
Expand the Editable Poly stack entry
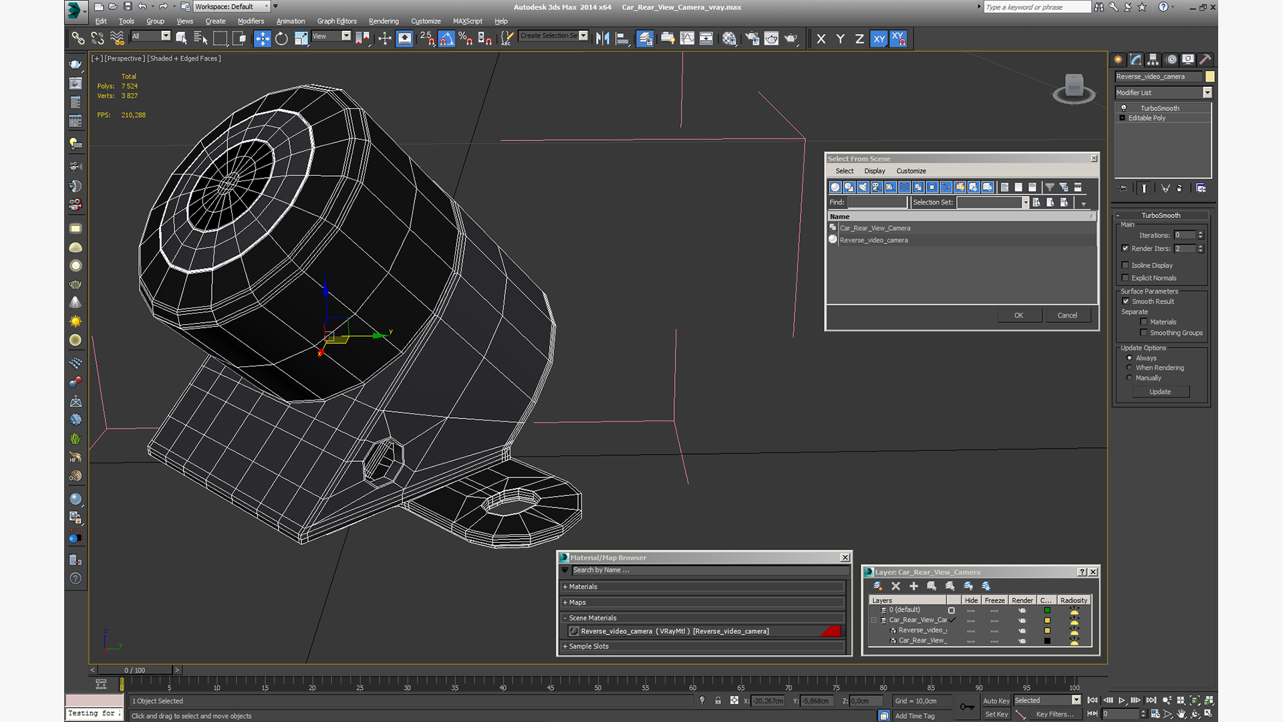coord(1123,118)
